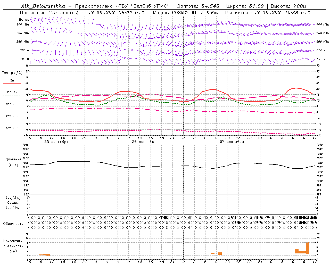Click the (мм/3ч.) precipitation unit label
Image resolution: width=330 pixels, height=264 pixels.
[13, 198]
